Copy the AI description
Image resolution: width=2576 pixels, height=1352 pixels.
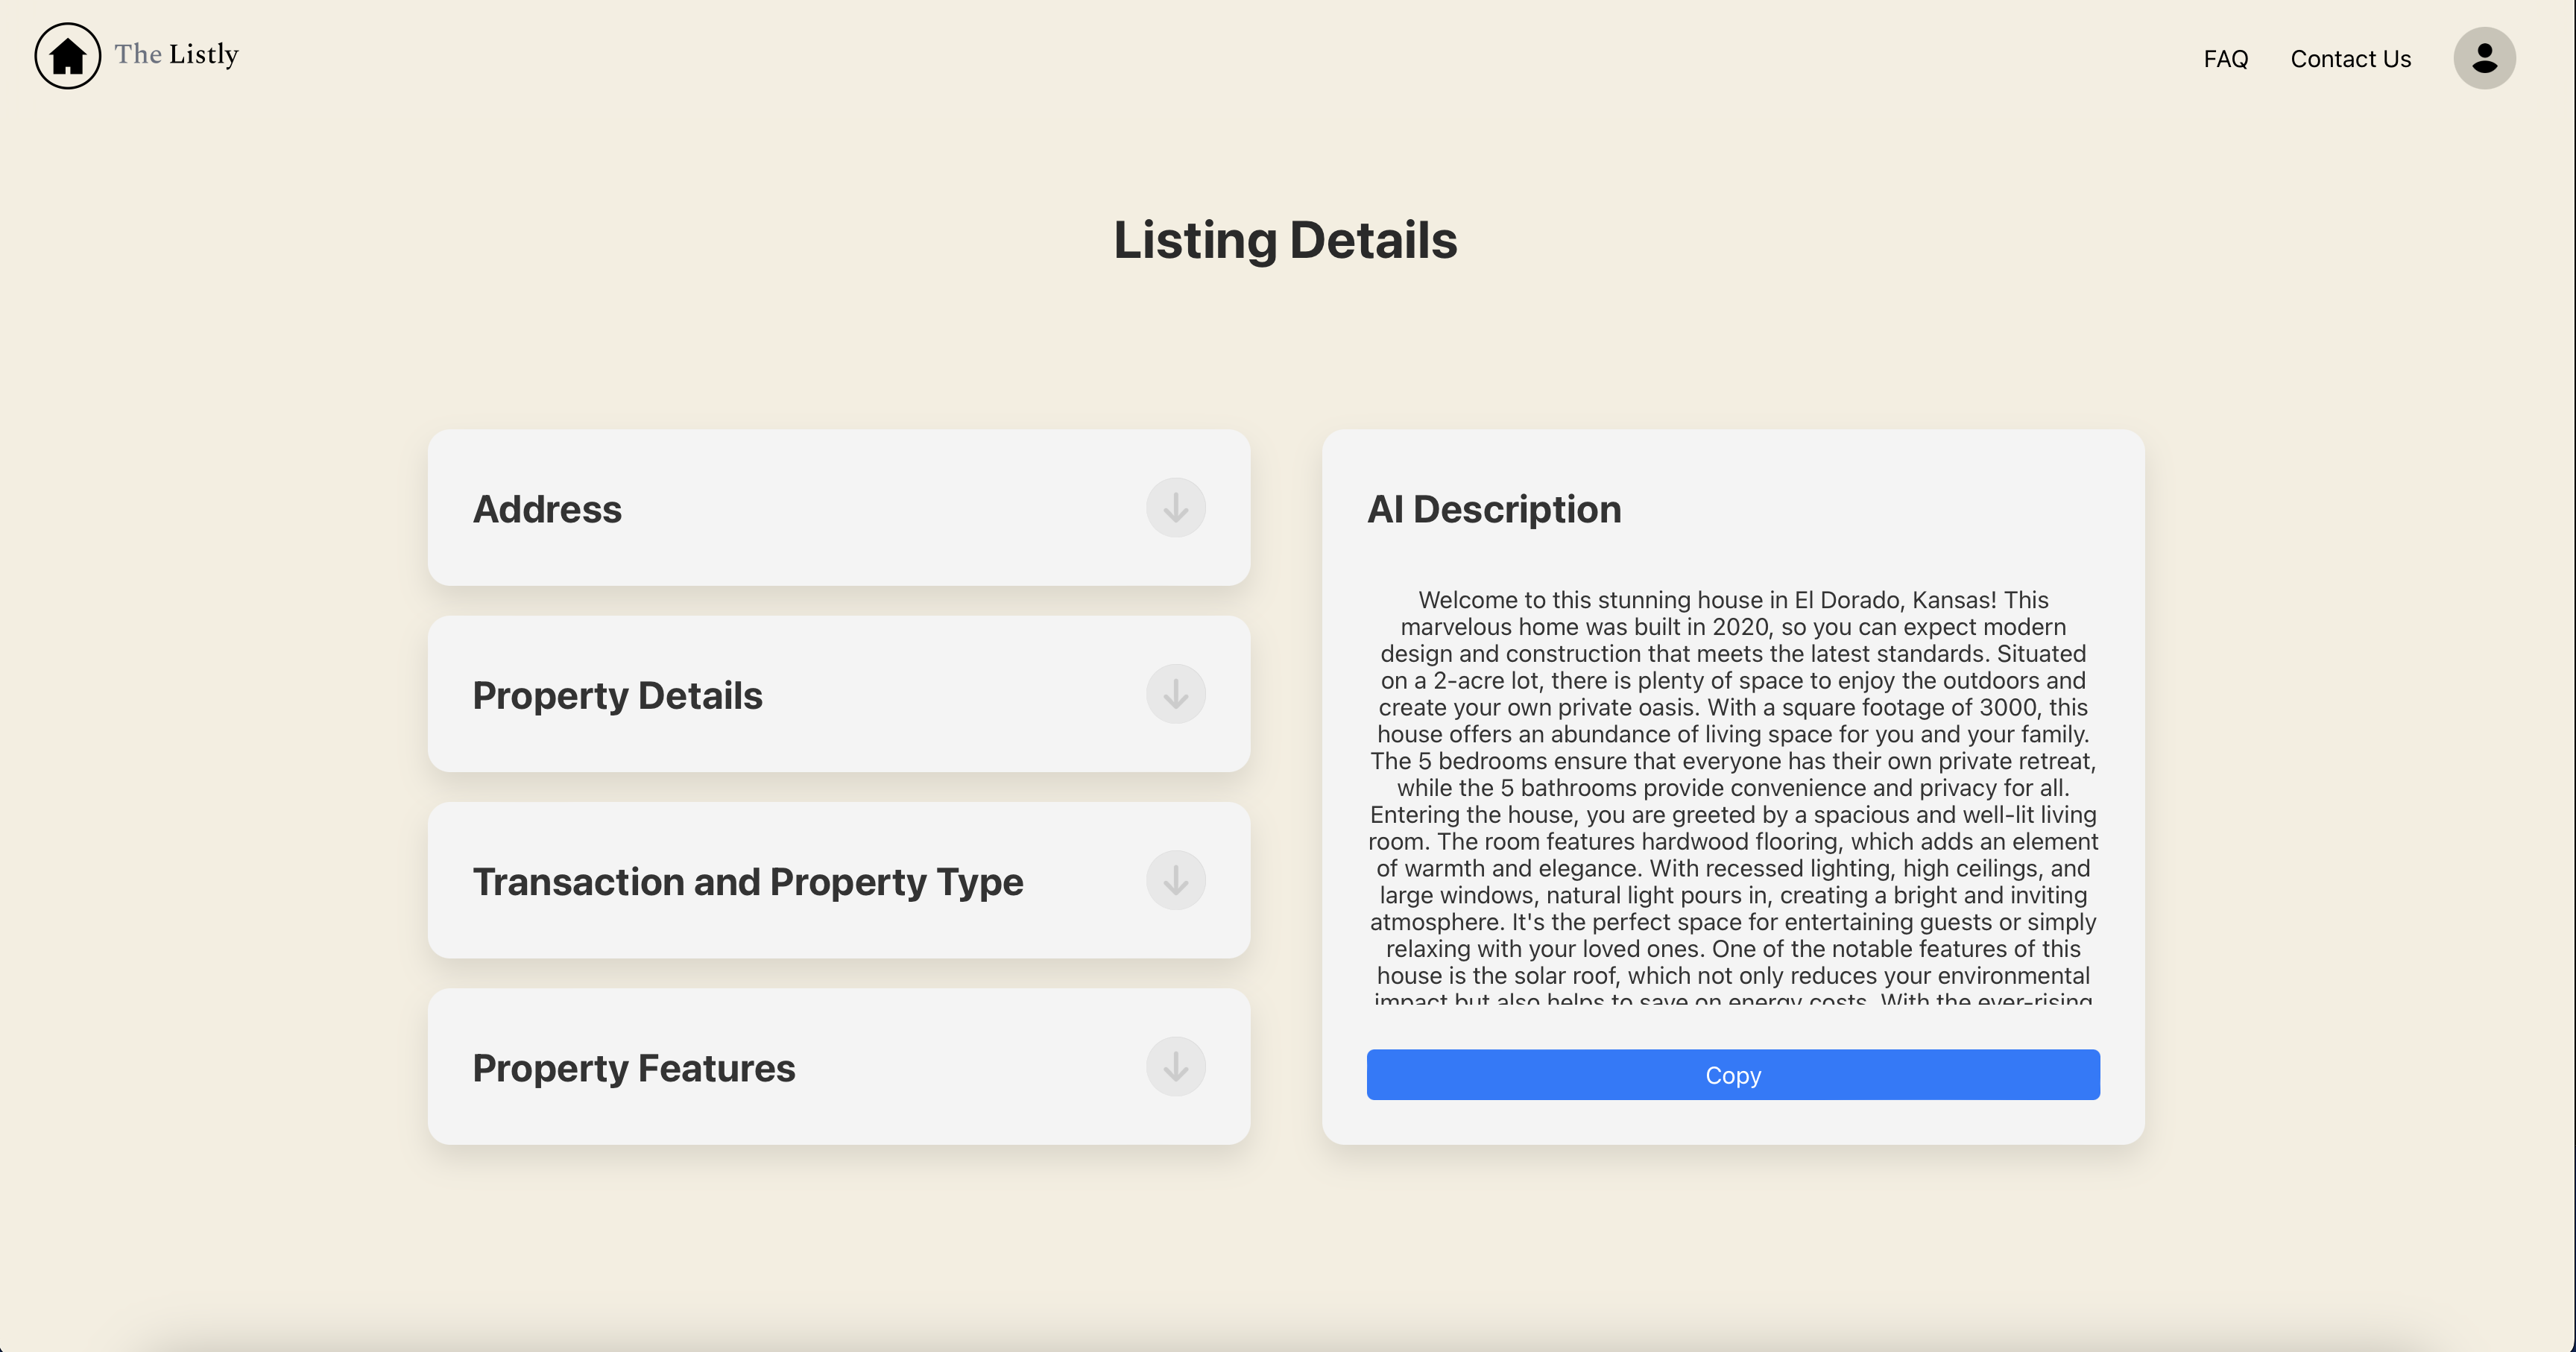click(x=1732, y=1075)
